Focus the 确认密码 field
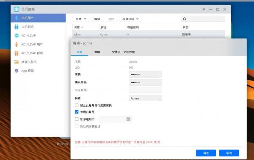 pos(145,83)
